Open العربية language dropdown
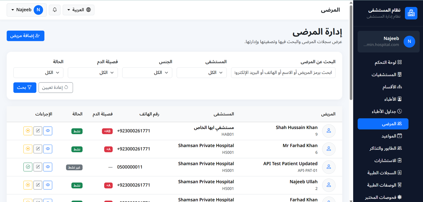The width and height of the screenshot is (423, 202). [x=79, y=10]
